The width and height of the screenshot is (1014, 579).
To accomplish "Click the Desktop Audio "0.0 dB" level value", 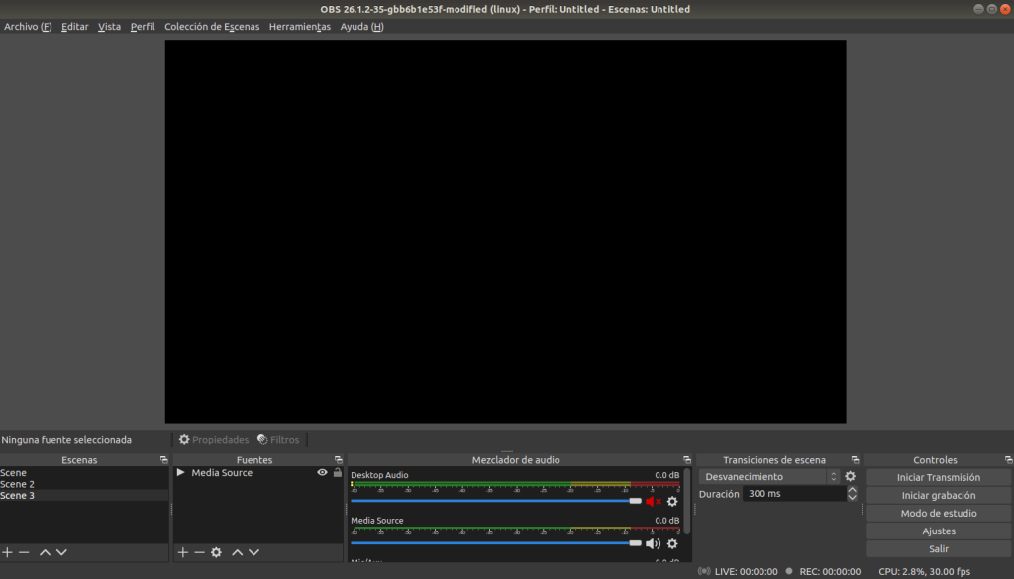I will 666,475.
